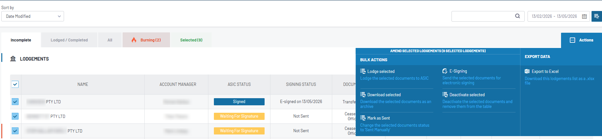The height and width of the screenshot is (139, 602).
Task: Collapse the Actions menu button
Action: (582, 40)
